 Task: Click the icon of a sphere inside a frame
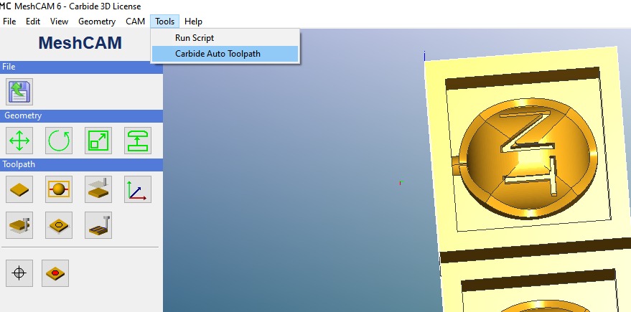click(x=59, y=189)
